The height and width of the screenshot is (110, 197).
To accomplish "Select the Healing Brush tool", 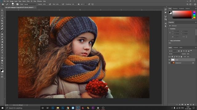I will click(x=2, y=29).
